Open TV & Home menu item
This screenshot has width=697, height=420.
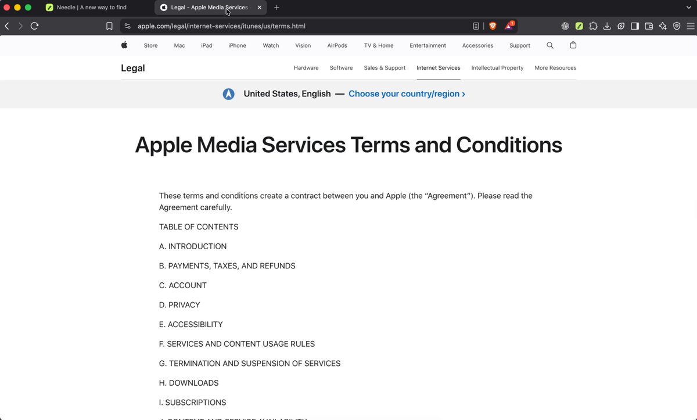tap(379, 45)
